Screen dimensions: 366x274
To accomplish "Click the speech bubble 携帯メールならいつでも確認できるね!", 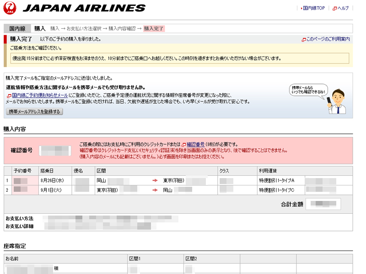I will coord(308,90).
